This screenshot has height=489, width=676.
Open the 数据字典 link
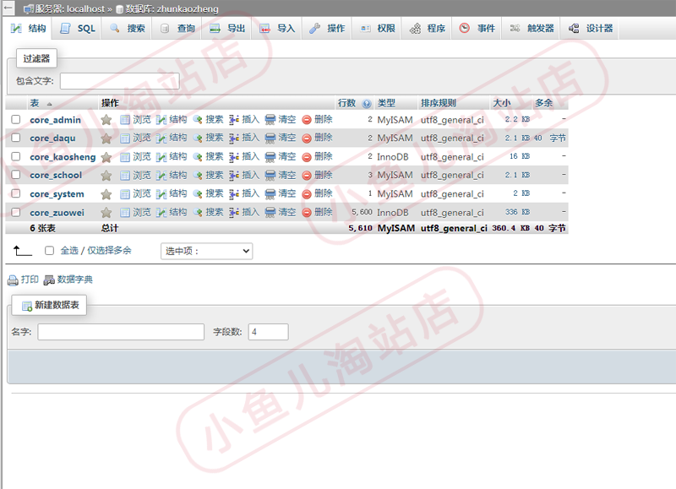[75, 280]
